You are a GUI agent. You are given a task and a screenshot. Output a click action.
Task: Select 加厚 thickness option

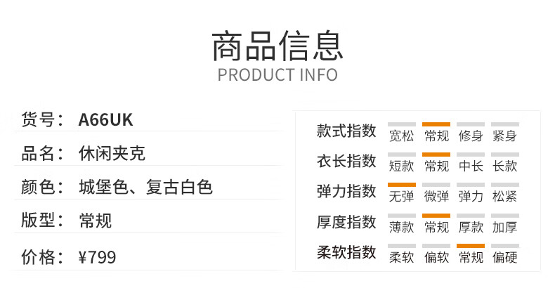tap(504, 227)
